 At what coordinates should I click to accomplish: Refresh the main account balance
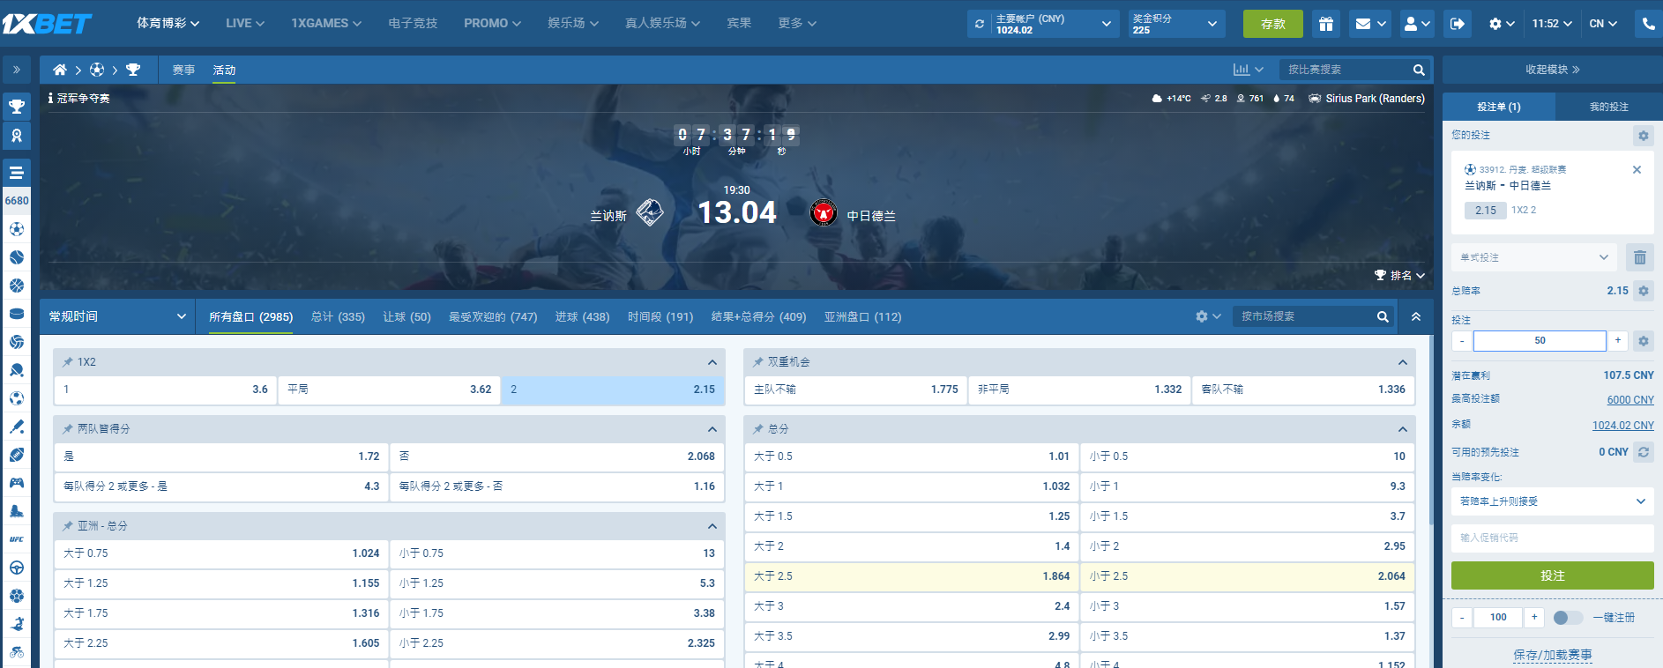tap(980, 24)
